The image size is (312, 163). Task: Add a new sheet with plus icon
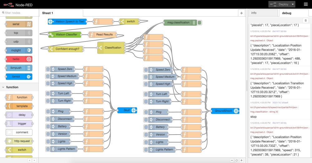[241, 13]
